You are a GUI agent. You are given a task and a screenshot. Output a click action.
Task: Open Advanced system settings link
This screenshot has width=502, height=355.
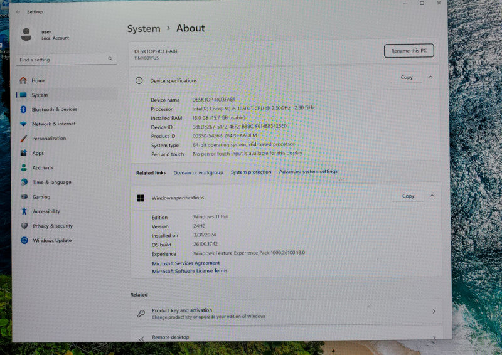[308, 172]
